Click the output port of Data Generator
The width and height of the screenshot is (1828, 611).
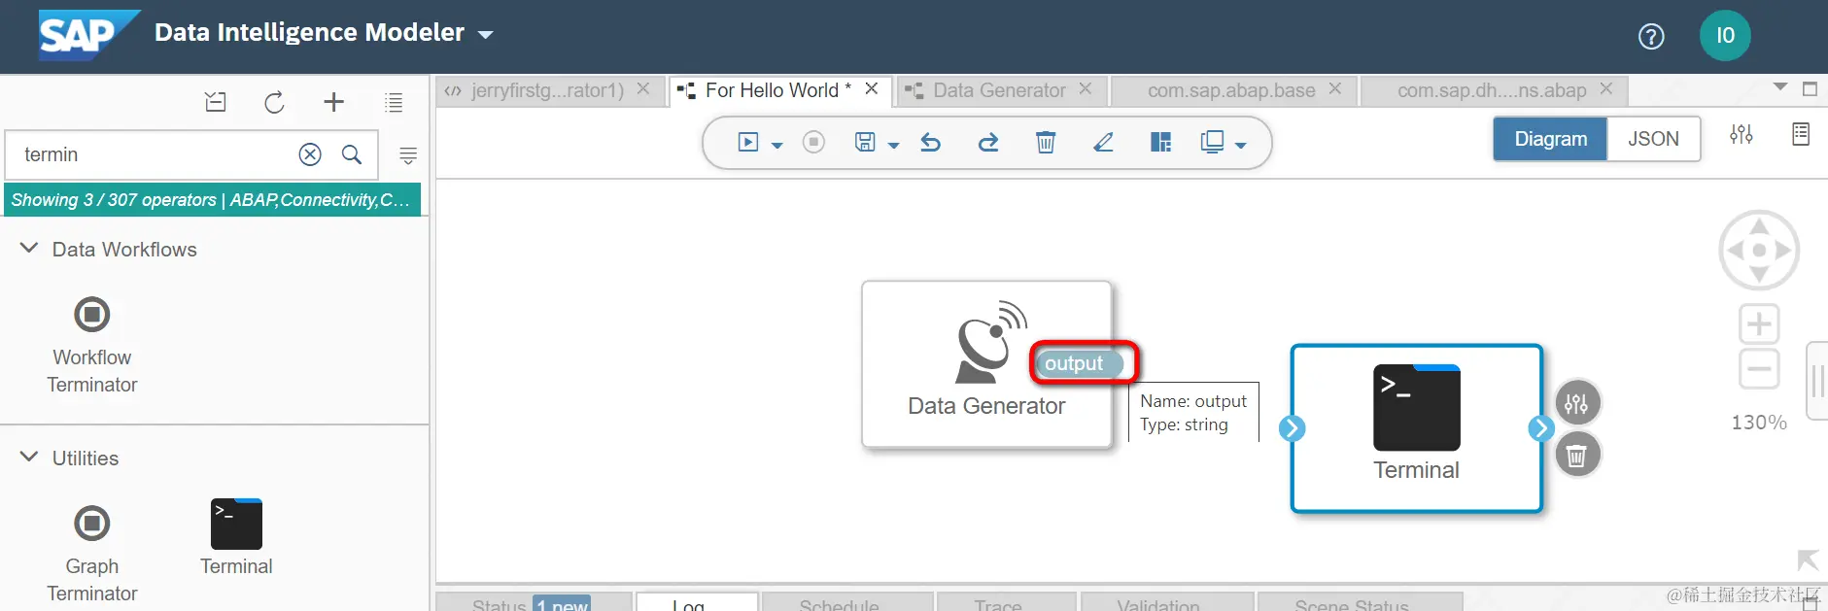pos(1080,363)
